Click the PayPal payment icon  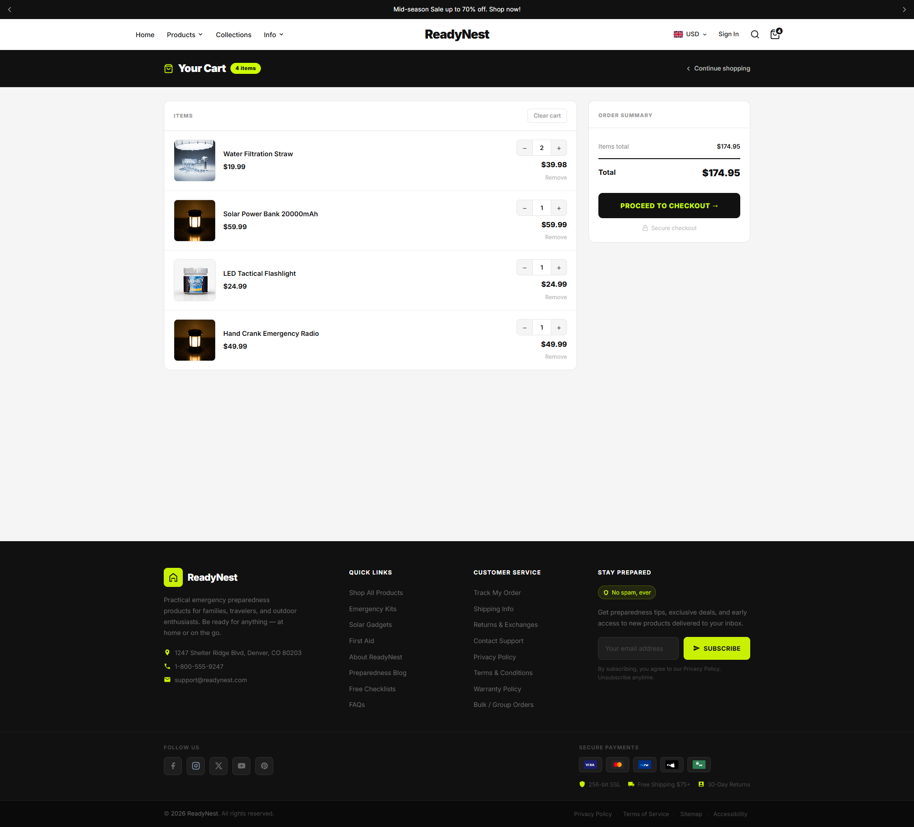[x=645, y=765]
